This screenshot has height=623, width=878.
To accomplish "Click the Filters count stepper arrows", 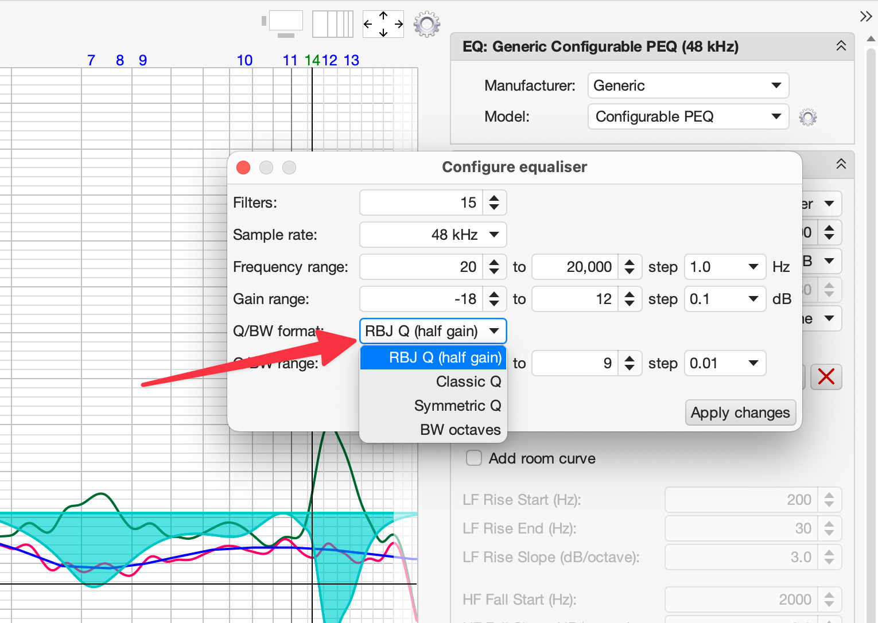I will tap(494, 203).
